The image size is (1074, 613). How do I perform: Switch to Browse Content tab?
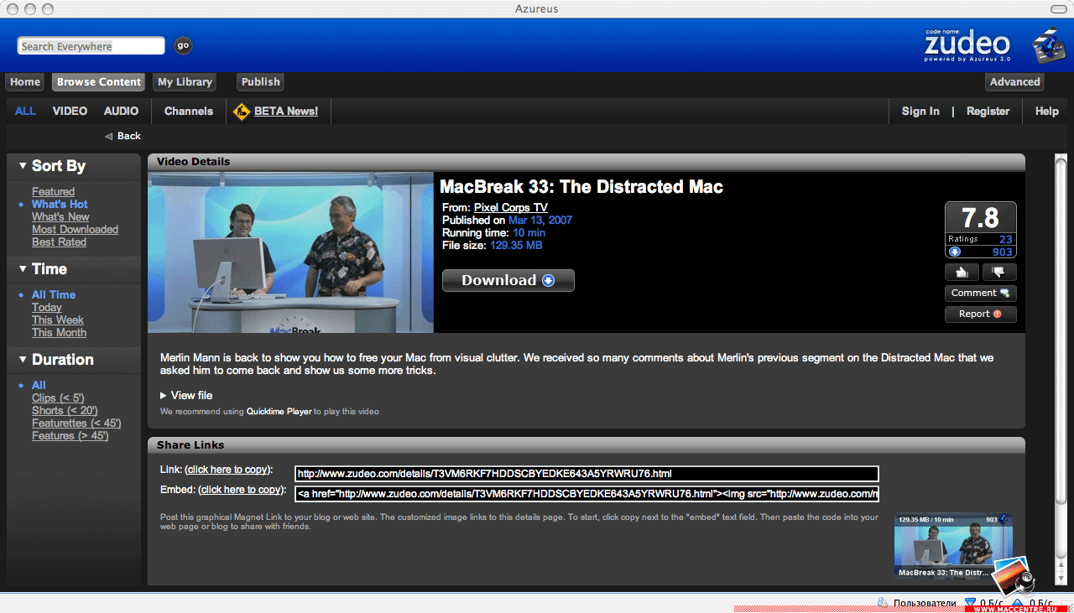[99, 81]
